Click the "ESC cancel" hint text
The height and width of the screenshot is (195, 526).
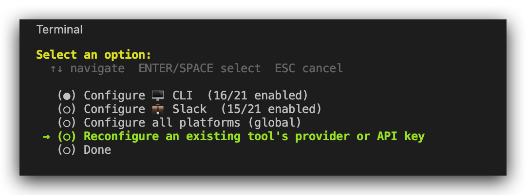(309, 68)
